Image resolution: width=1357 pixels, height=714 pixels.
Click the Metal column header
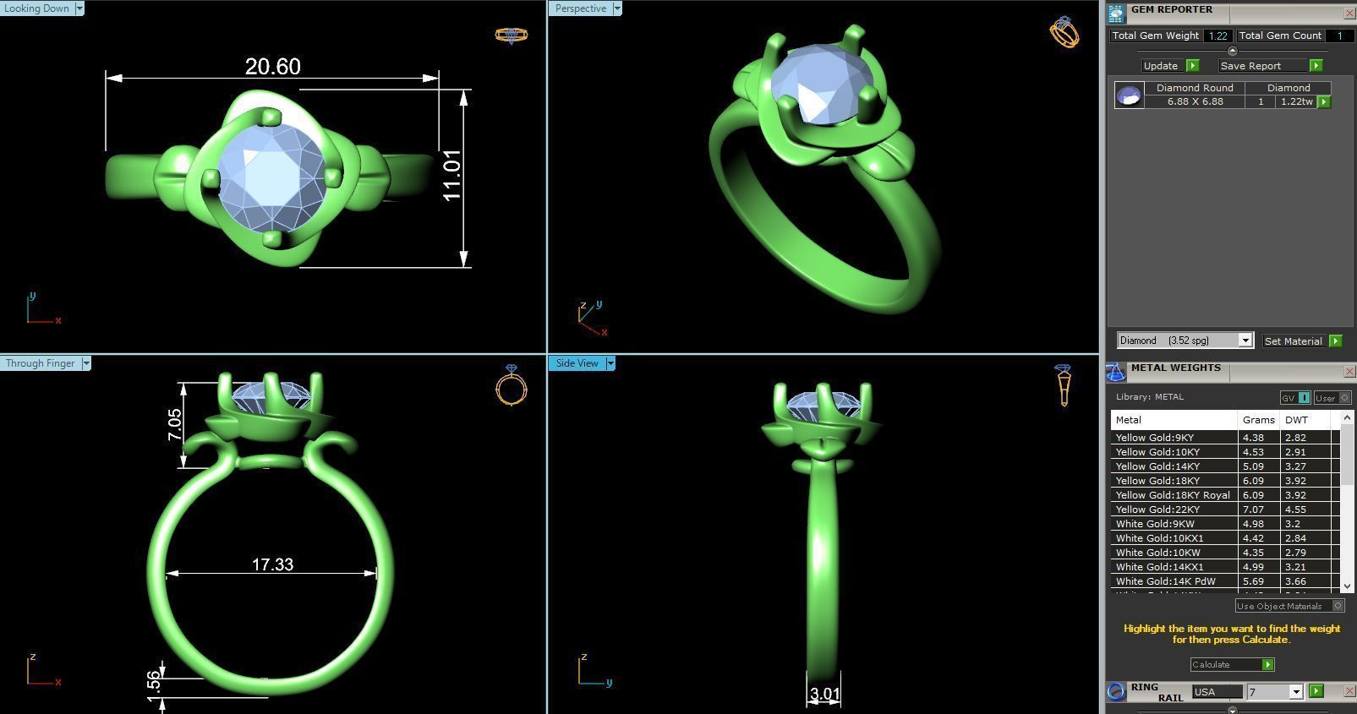(x=1174, y=420)
